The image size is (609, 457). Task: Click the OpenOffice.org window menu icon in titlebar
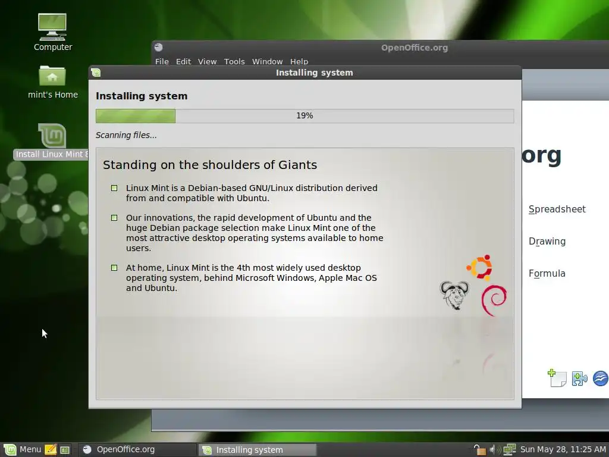(158, 48)
